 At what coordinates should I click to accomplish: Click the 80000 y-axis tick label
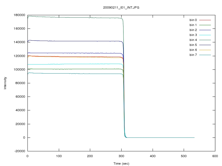tap(20, 83)
